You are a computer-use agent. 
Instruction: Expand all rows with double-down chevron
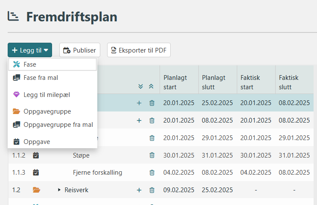point(141,86)
